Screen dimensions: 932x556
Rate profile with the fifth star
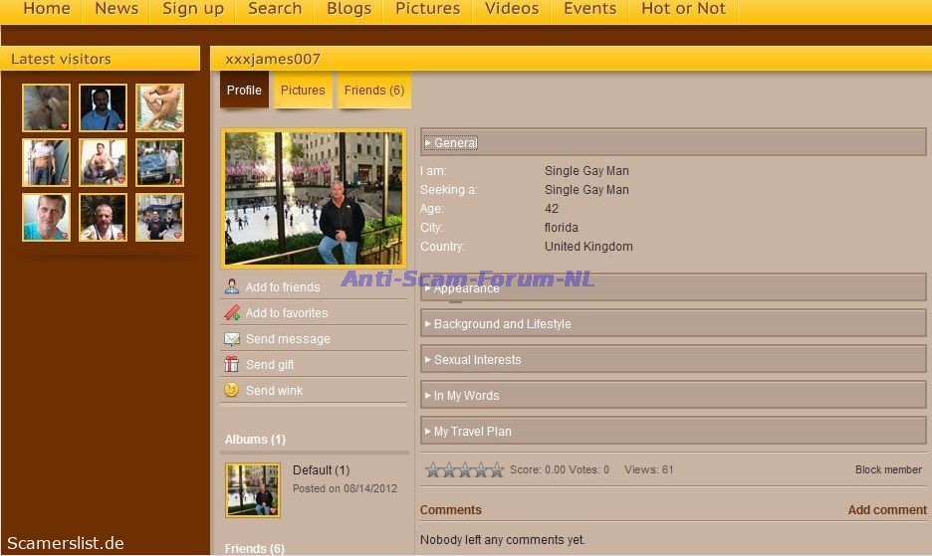tap(497, 470)
